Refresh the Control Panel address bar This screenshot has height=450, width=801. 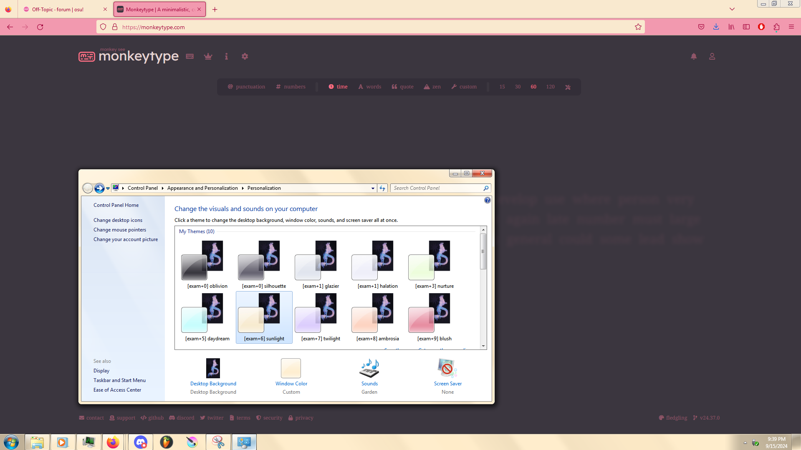point(382,188)
